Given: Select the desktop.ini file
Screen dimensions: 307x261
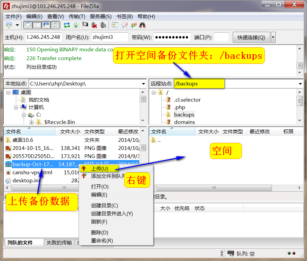Looking at the screenshot, I should pos(26,180).
